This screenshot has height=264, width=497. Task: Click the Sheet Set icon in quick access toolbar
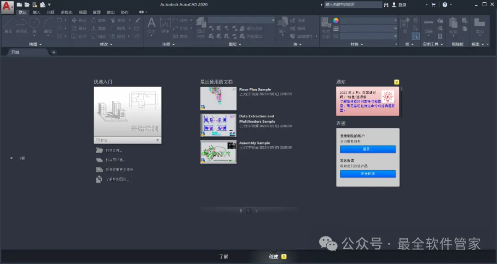click(42, 5)
